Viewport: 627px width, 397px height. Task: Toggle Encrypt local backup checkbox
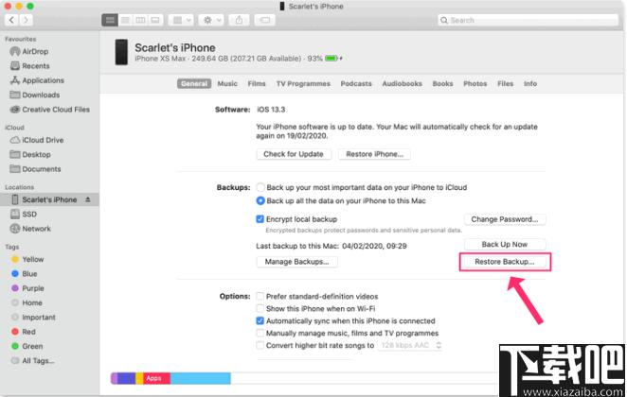click(x=260, y=219)
